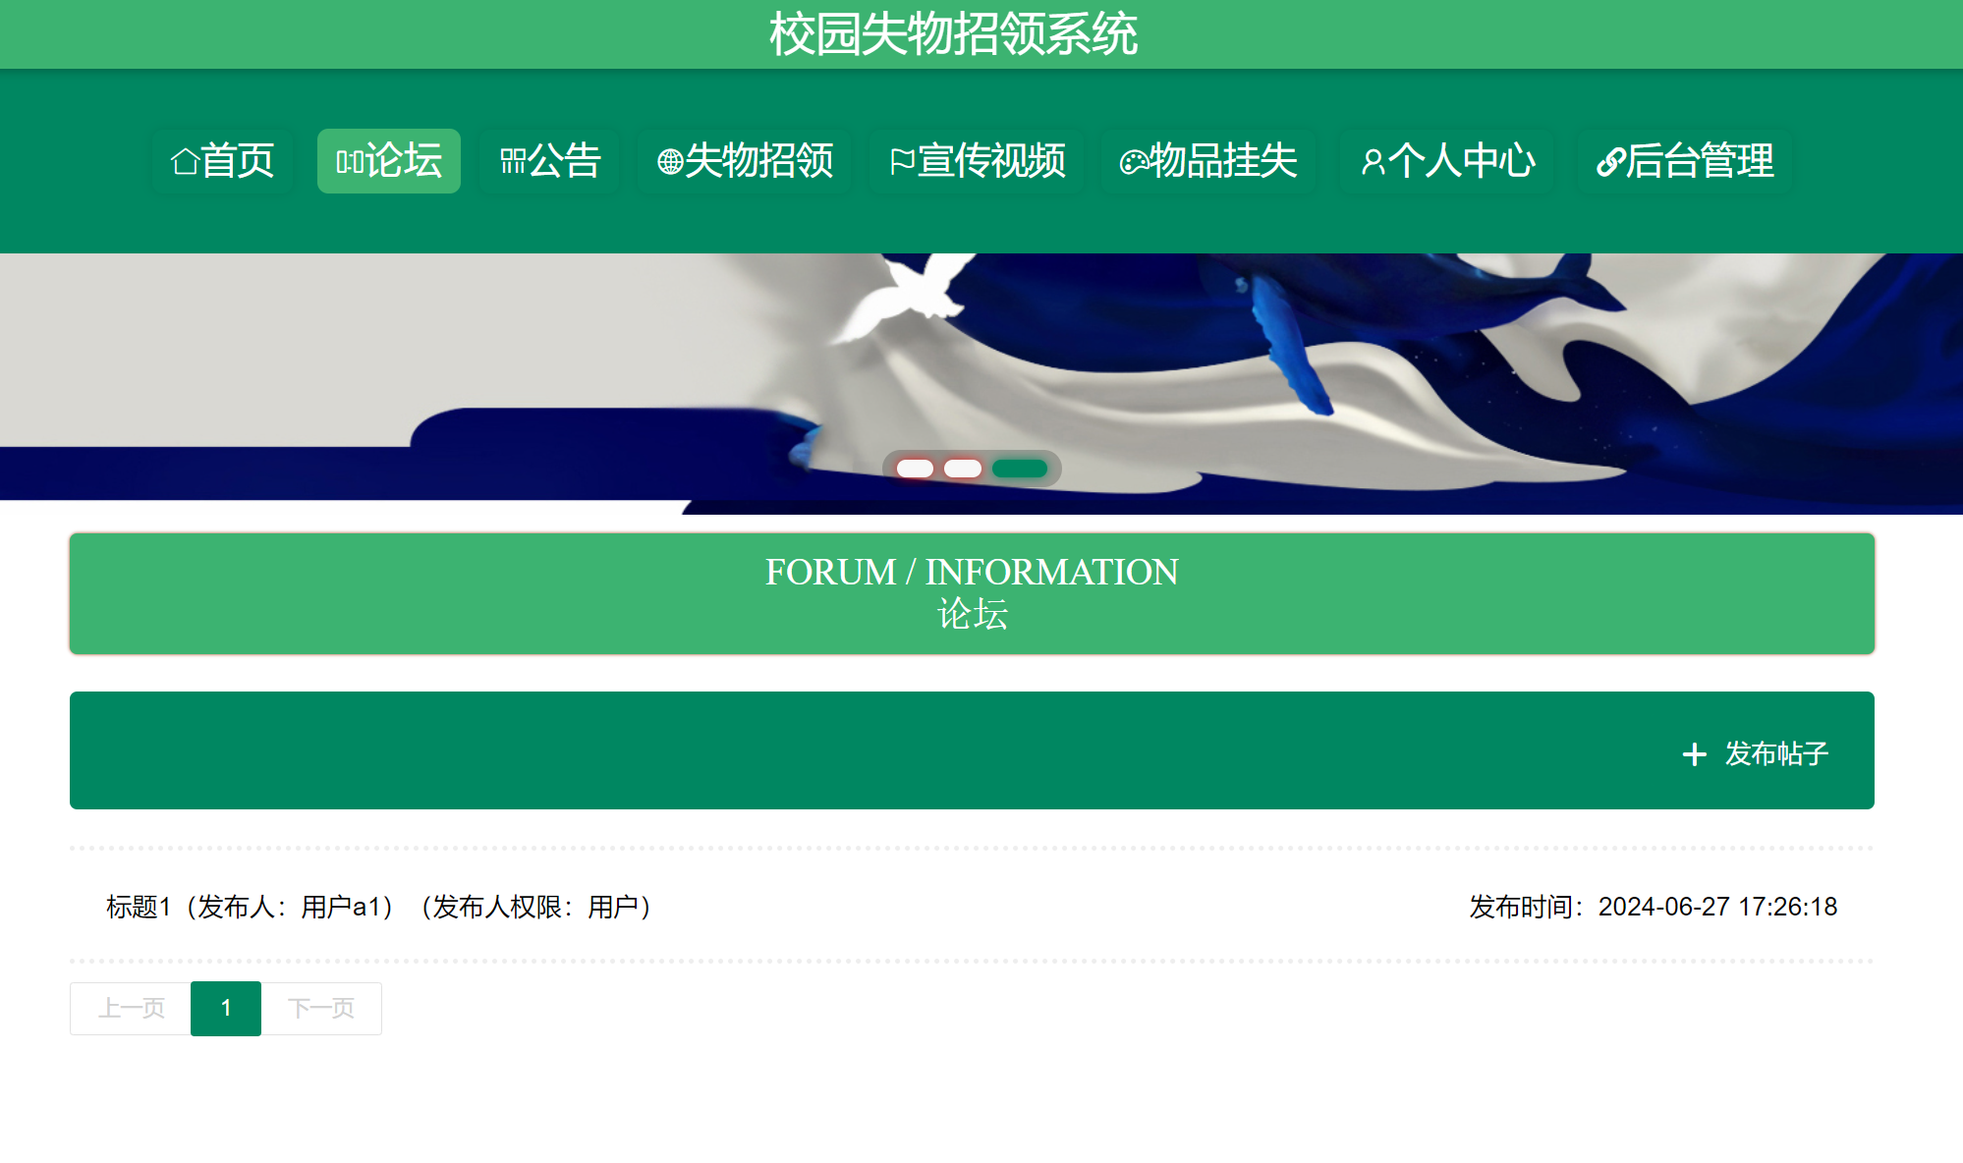The height and width of the screenshot is (1163, 1963).
Task: Click the 下一页 pagination control
Action: [321, 1008]
